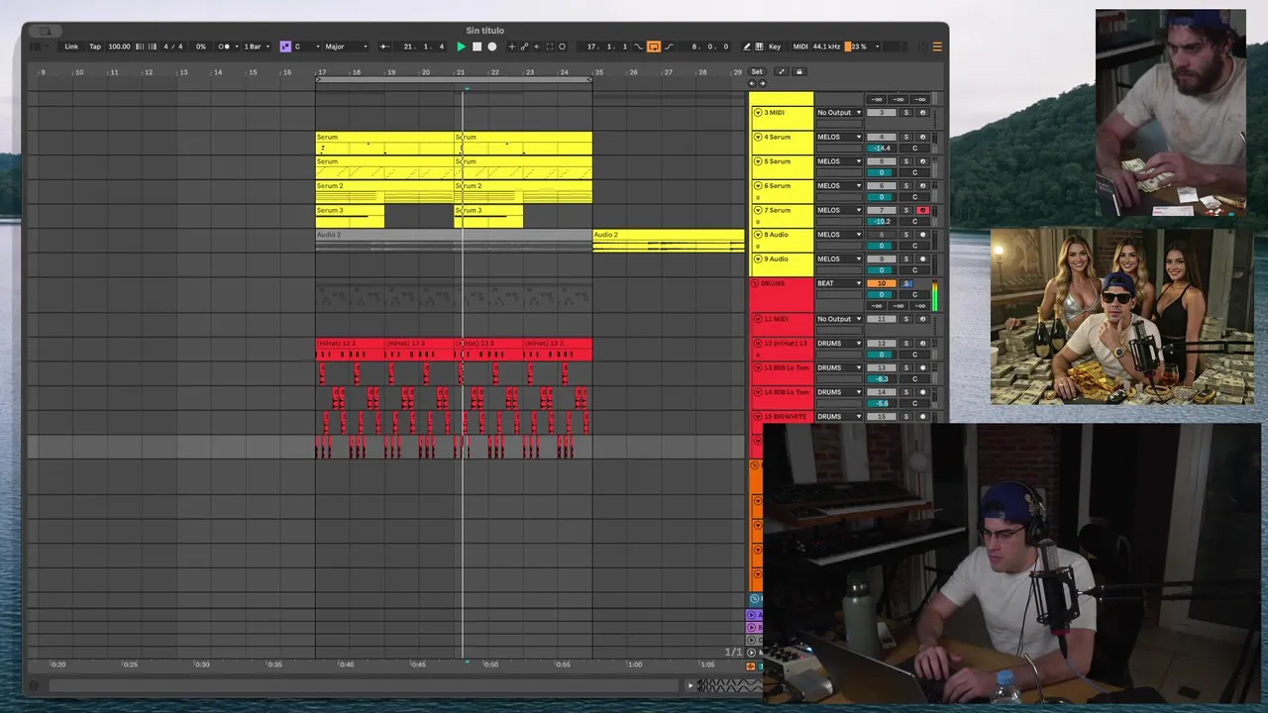Disable solo on the DRUMS group
Image resolution: width=1268 pixels, height=713 pixels.
pos(905,283)
